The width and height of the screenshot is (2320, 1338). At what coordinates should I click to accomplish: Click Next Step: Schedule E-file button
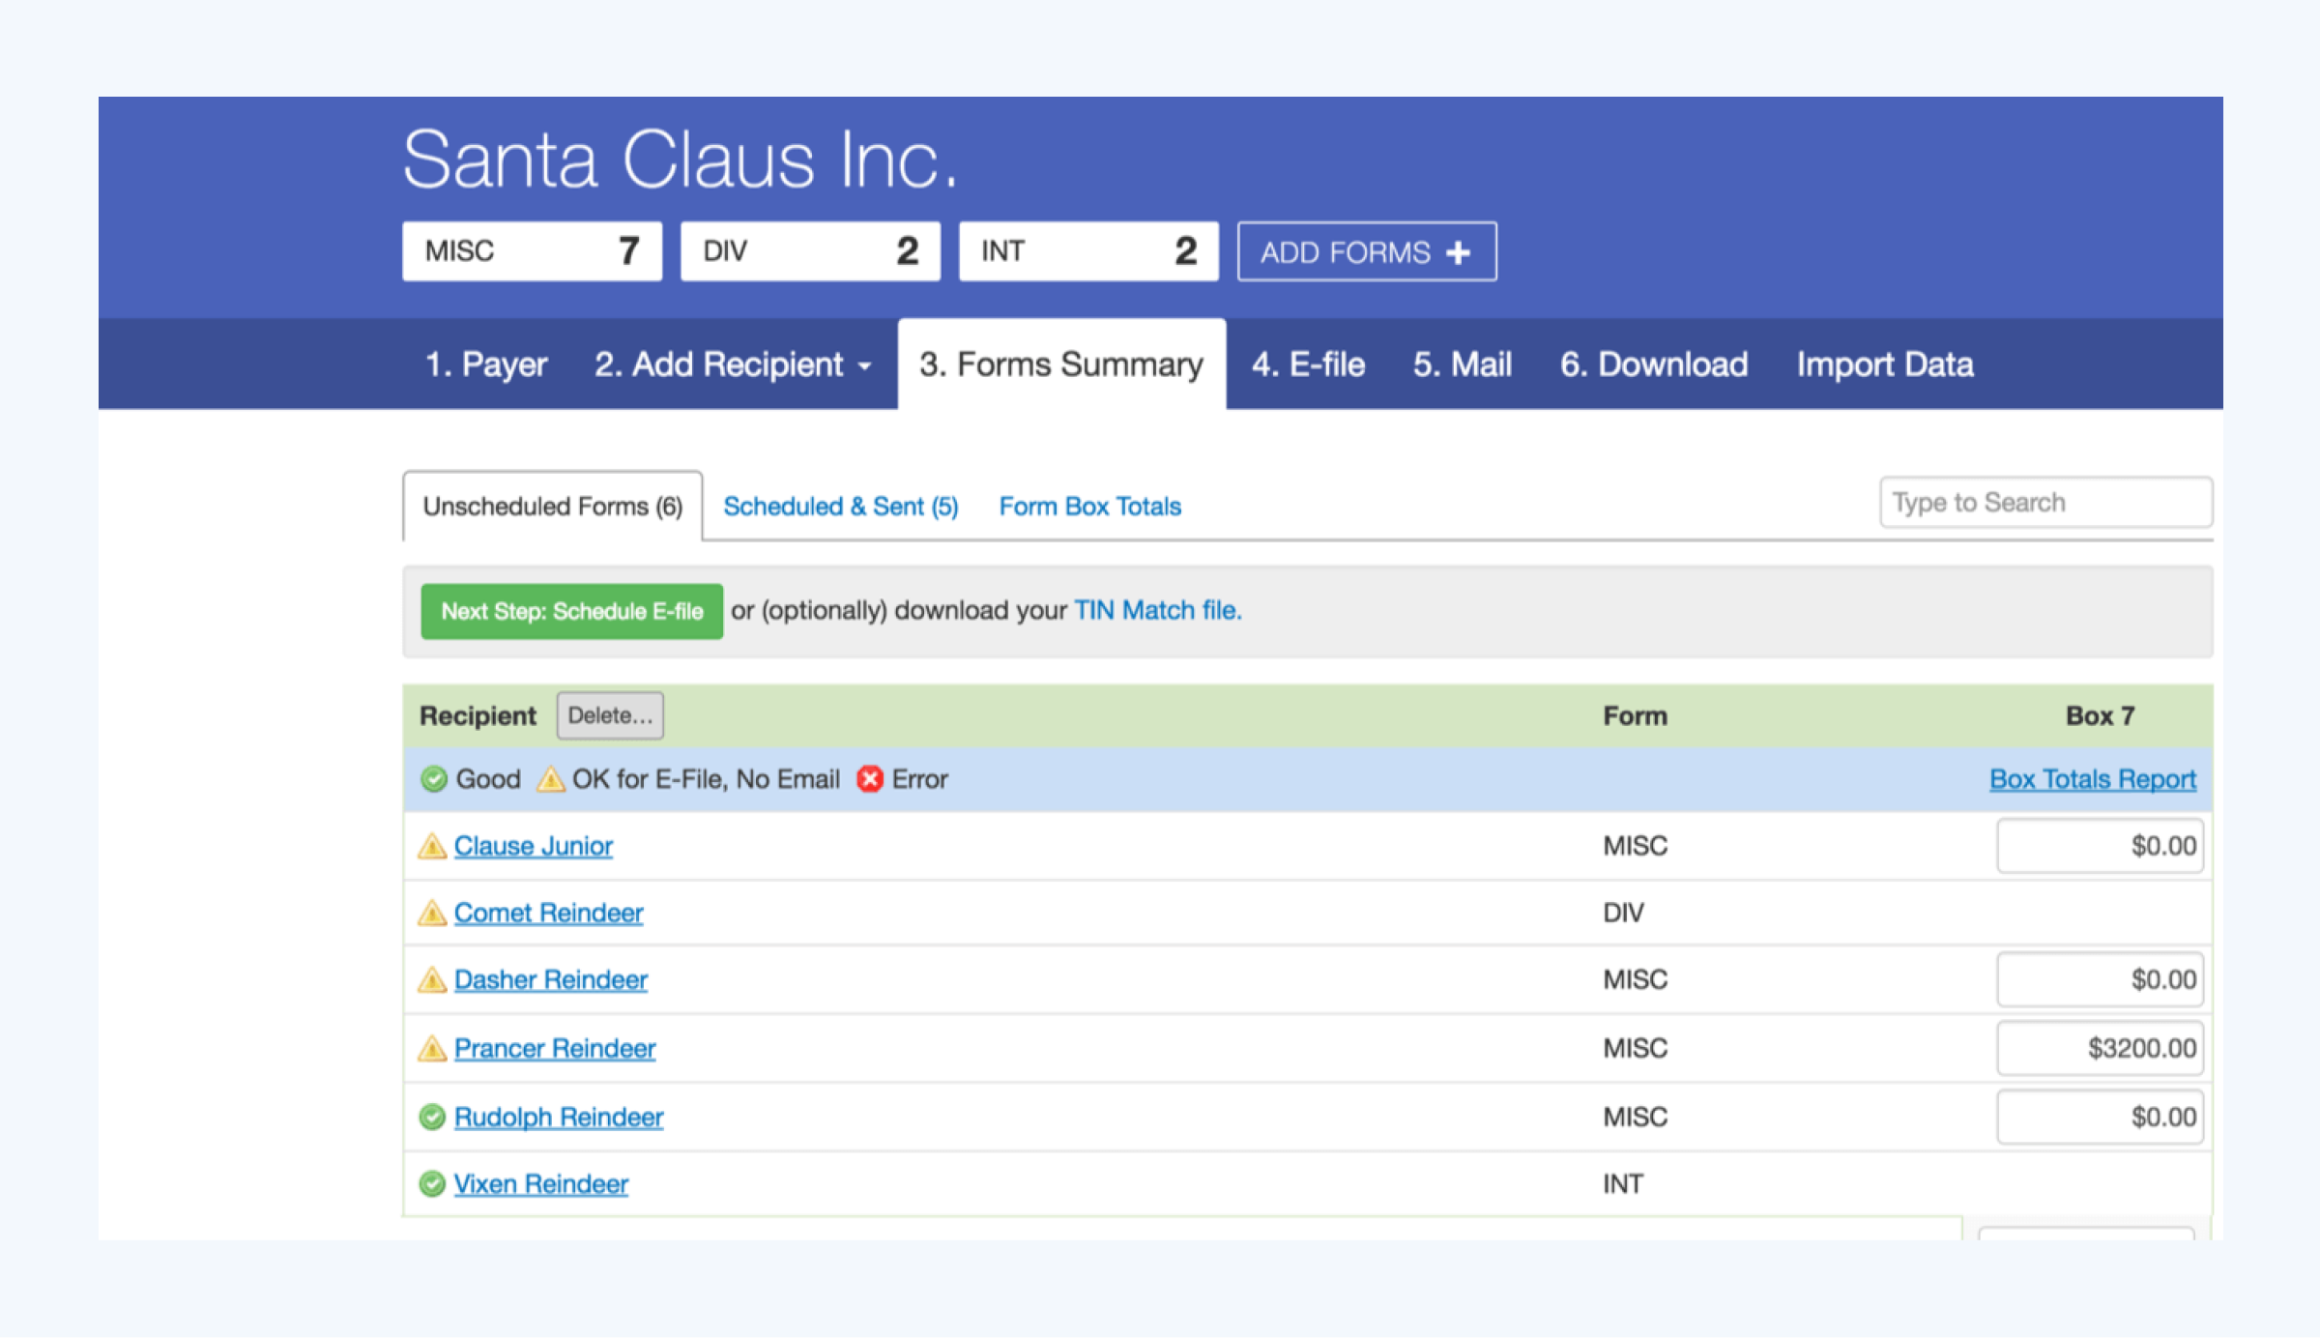point(571,610)
